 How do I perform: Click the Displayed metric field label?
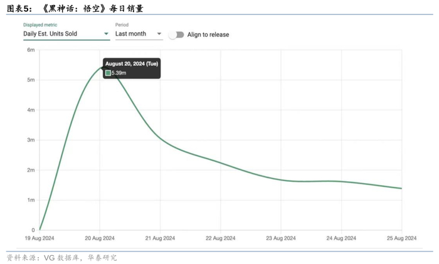40,25
